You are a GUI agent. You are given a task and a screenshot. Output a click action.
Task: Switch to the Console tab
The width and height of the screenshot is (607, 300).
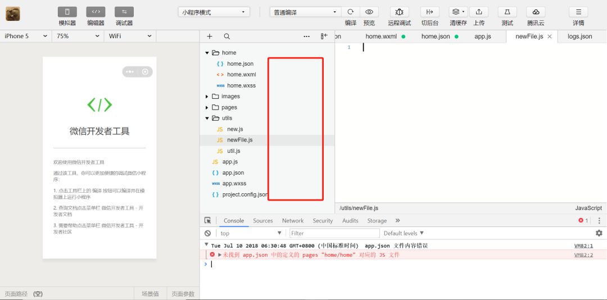pos(234,221)
